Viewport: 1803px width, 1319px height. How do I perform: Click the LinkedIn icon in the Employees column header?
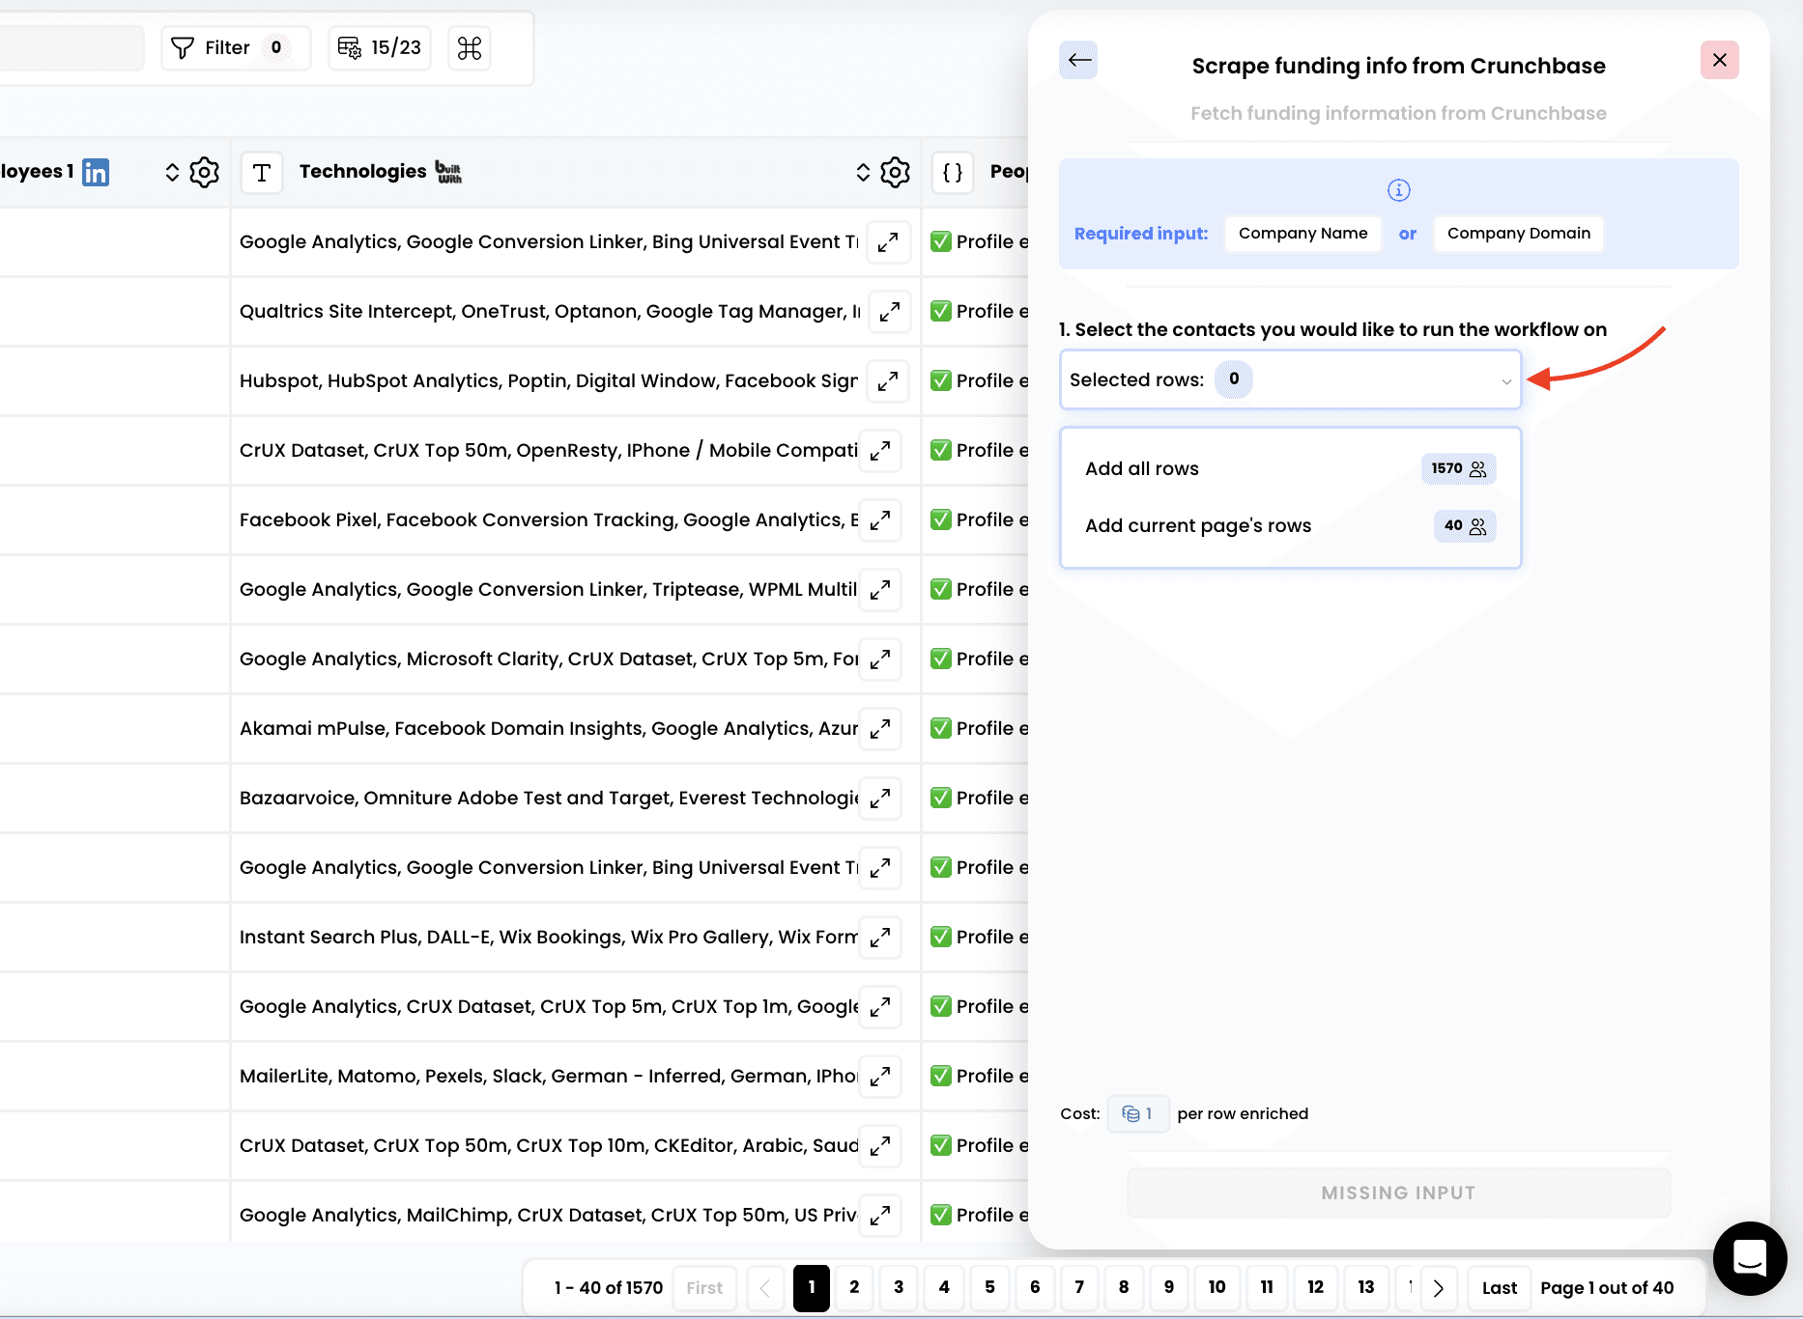96,173
